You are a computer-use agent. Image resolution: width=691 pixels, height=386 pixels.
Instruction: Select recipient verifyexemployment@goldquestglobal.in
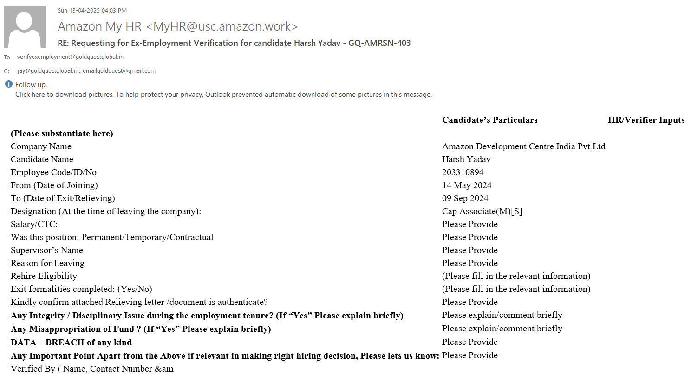point(70,57)
